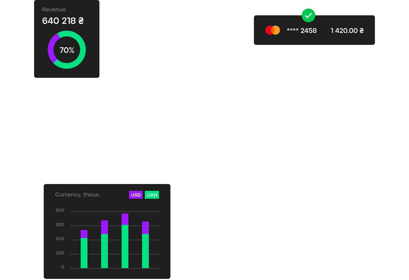This screenshot has width=409, height=280.
Task: Click the payment amount 1 420.00 ₴
Action: pos(347,30)
